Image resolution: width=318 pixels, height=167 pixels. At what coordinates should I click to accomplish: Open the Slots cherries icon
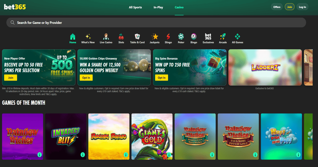tap(121, 37)
